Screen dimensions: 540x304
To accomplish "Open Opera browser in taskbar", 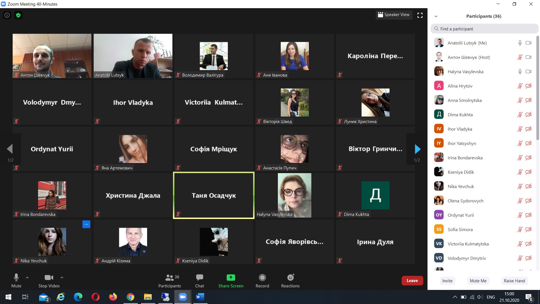I will pyautogui.click(x=96, y=297).
